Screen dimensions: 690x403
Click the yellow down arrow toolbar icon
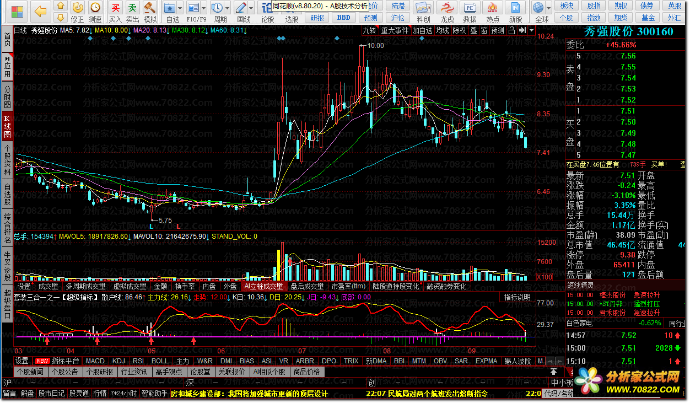click(61, 17)
